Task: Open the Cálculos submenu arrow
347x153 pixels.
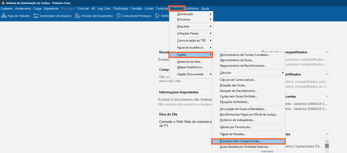Action: (x=283, y=73)
